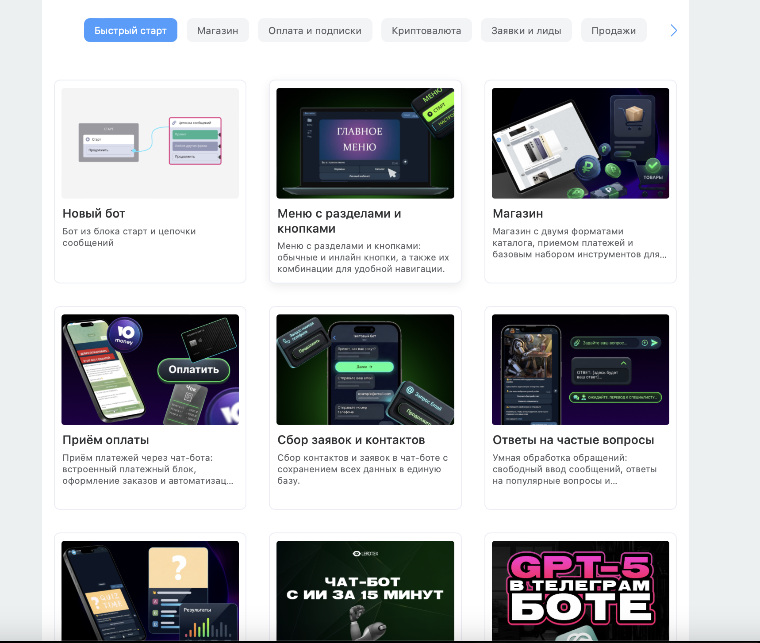The height and width of the screenshot is (643, 760).
Task: Open the Чат-бот с ИИ за 15 минут thumbnail
Action: [x=365, y=591]
